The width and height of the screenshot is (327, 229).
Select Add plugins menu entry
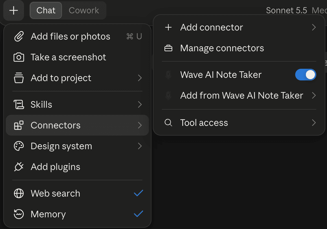(x=77, y=167)
